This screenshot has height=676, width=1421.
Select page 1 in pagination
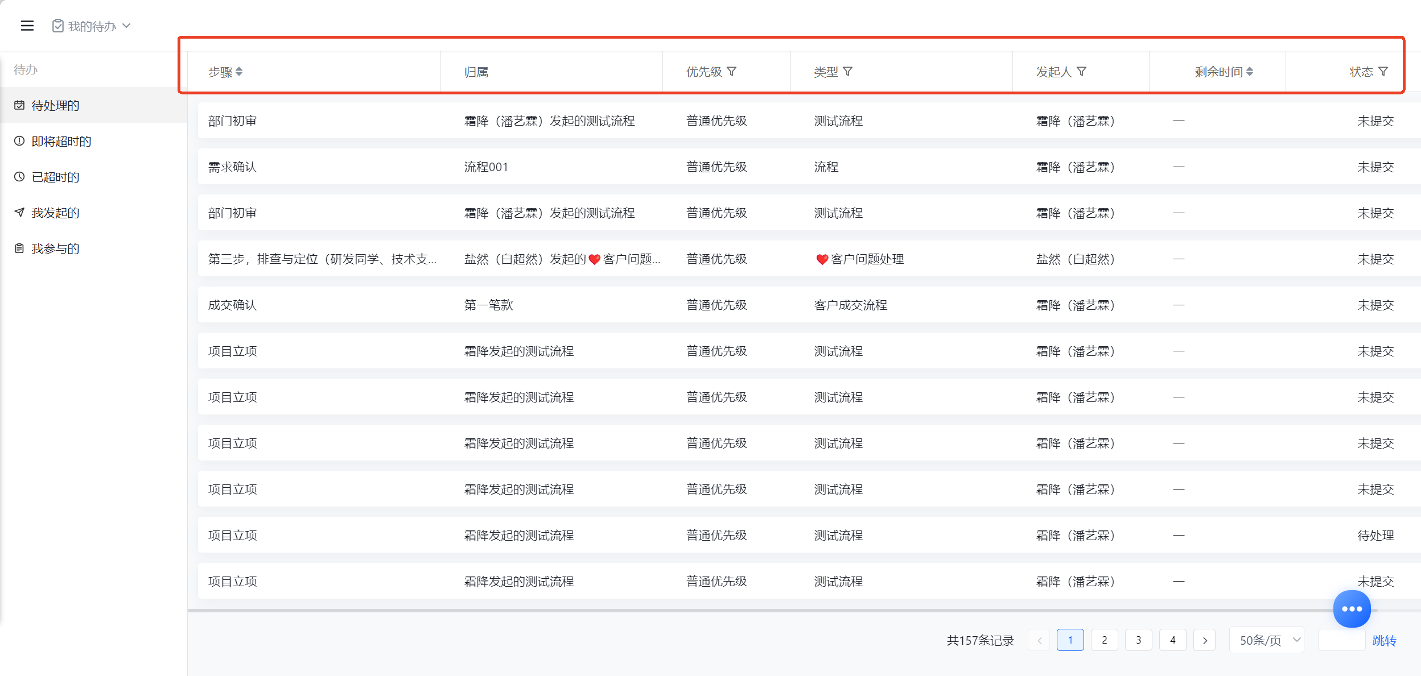[1070, 640]
